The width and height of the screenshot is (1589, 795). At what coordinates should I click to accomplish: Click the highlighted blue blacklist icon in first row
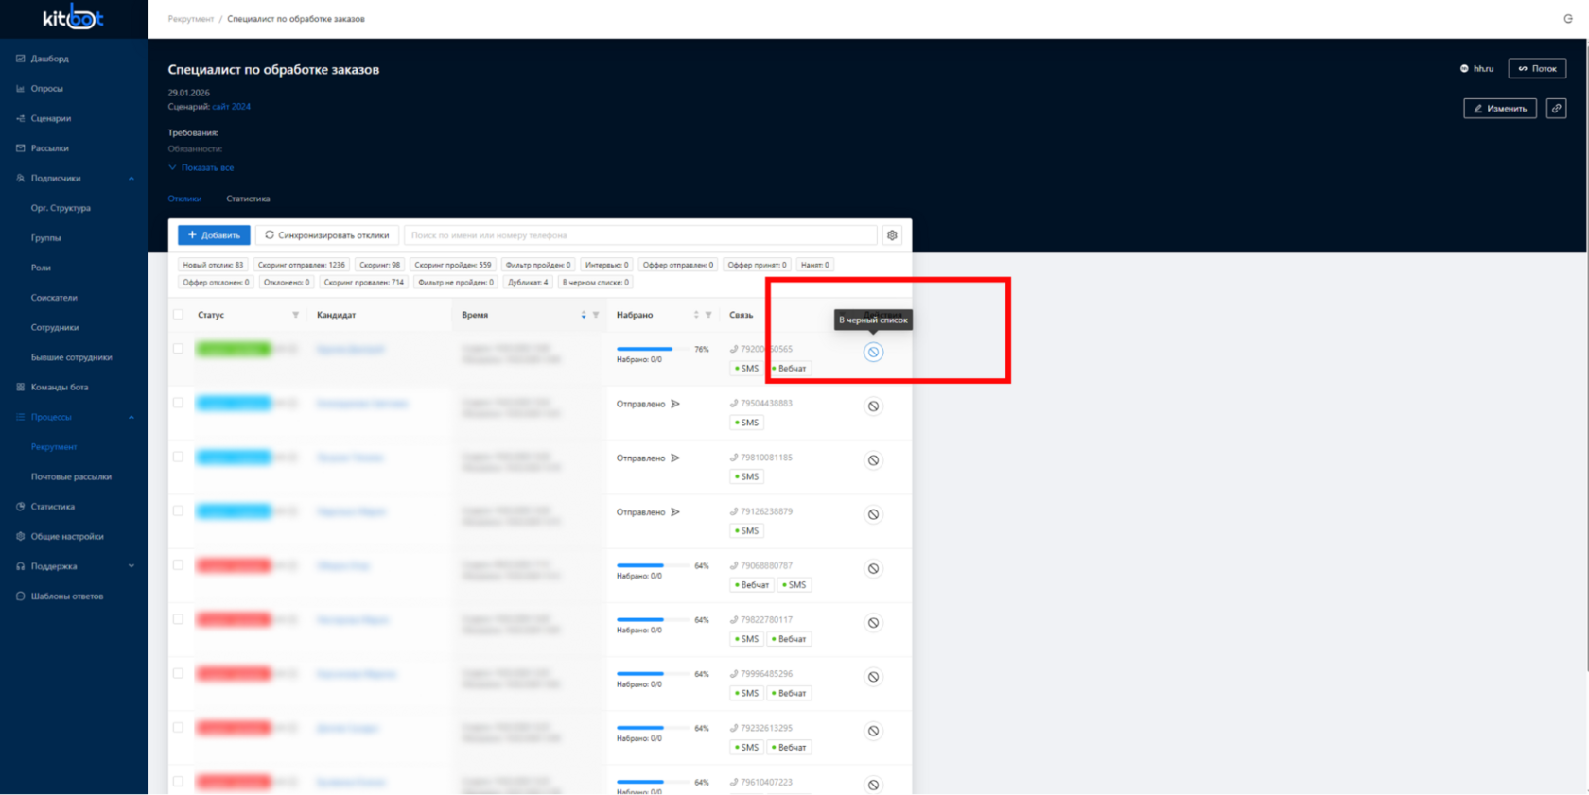click(873, 352)
